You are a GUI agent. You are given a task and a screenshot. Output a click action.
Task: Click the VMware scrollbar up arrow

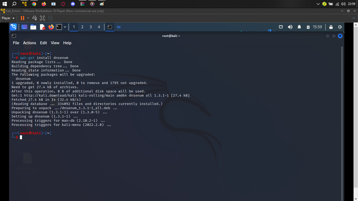[x=356, y=25]
